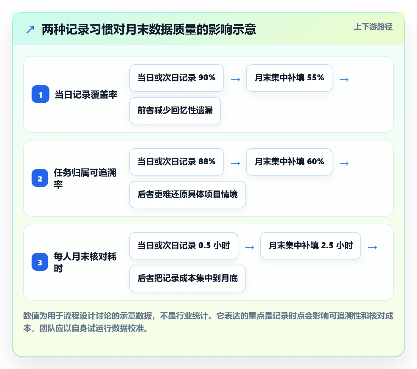Screen dimensions: 417x369
Task: Select the 后者把记录成本集中到月底 chip
Action: (188, 279)
